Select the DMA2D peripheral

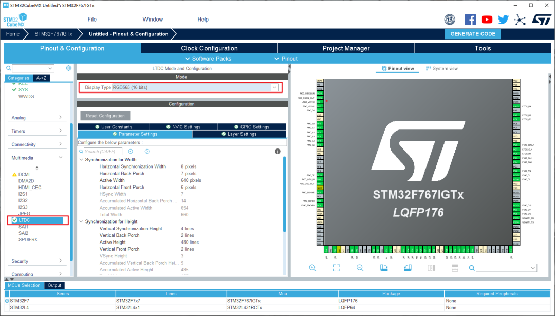click(x=26, y=181)
